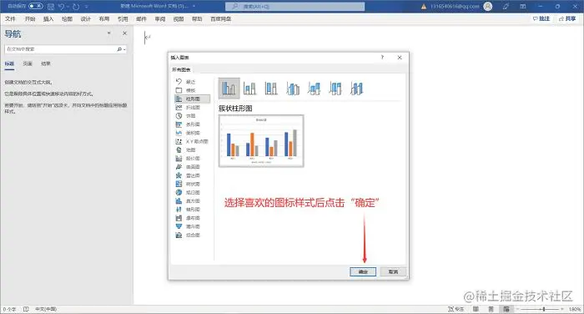Click the Redo/Repeat icon in title bar
The width and height of the screenshot is (584, 314).
(x=76, y=7)
